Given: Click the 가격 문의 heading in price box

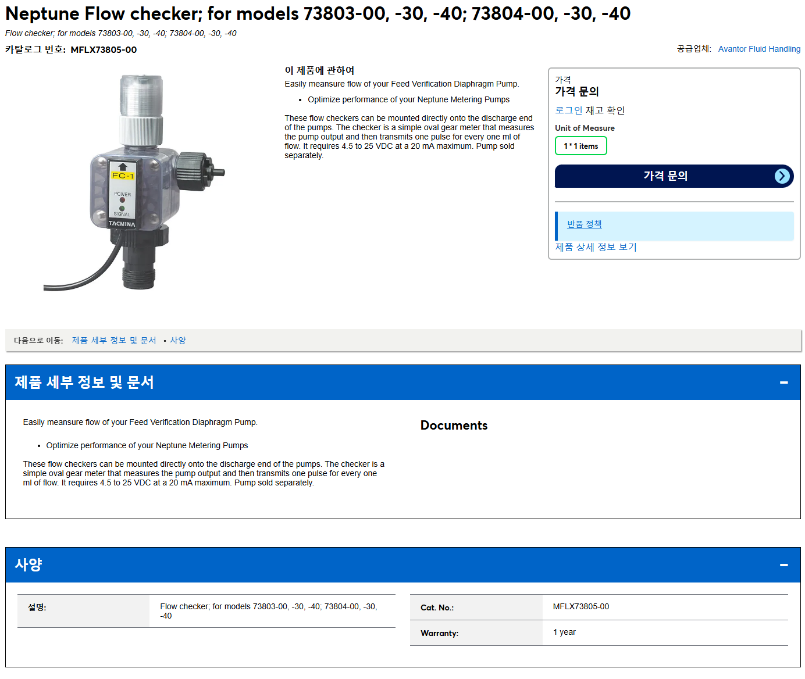Looking at the screenshot, I should pos(576,91).
